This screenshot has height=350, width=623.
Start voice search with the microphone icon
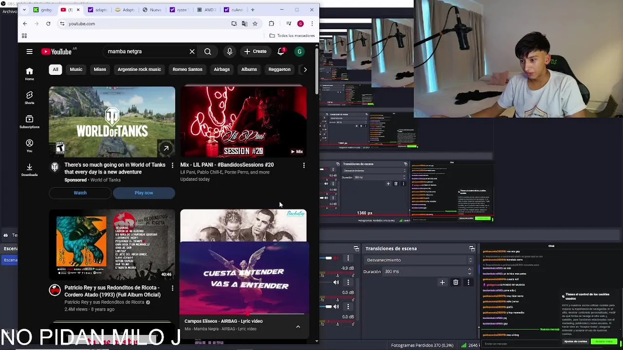click(x=230, y=52)
